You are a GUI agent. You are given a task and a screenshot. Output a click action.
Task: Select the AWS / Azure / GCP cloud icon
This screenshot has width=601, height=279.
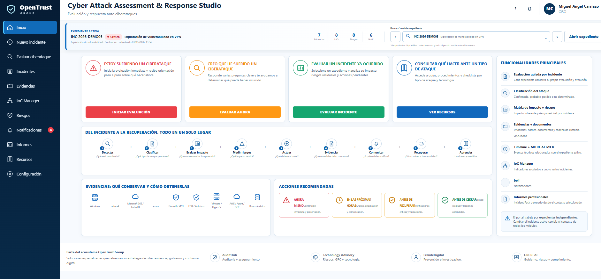(x=237, y=196)
